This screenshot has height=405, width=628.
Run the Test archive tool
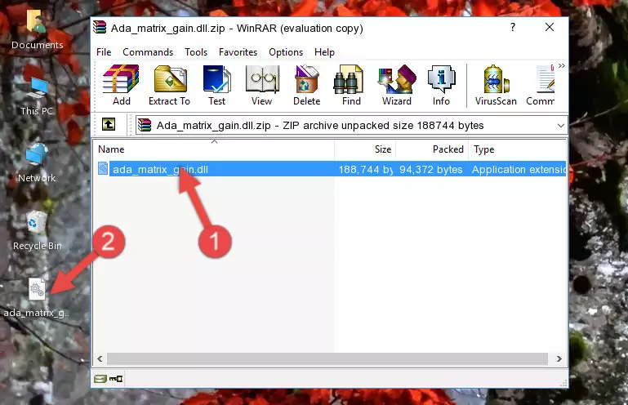[x=216, y=85]
